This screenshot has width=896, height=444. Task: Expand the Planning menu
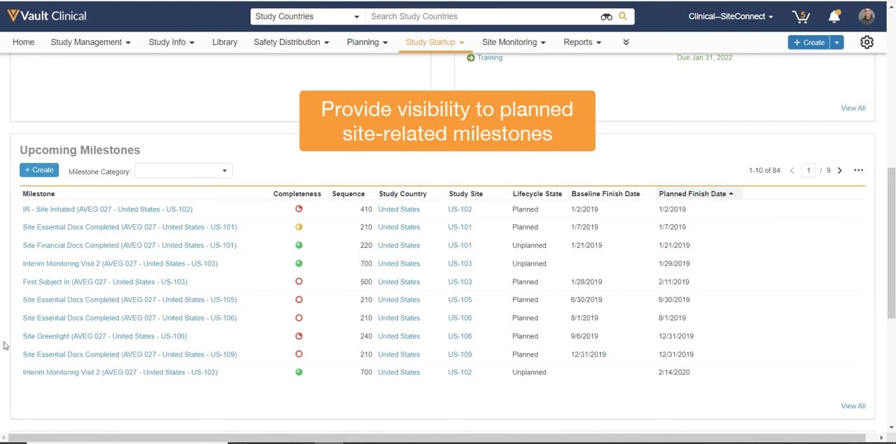click(367, 42)
